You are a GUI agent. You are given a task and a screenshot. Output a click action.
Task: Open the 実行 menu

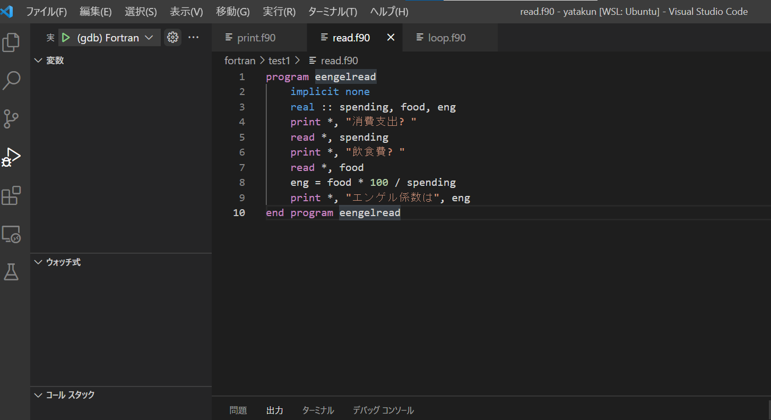coord(279,11)
